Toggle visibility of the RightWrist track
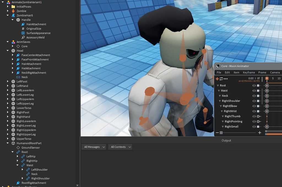Image resolution: width=282 pixels, height=187 pixels. point(254,111)
